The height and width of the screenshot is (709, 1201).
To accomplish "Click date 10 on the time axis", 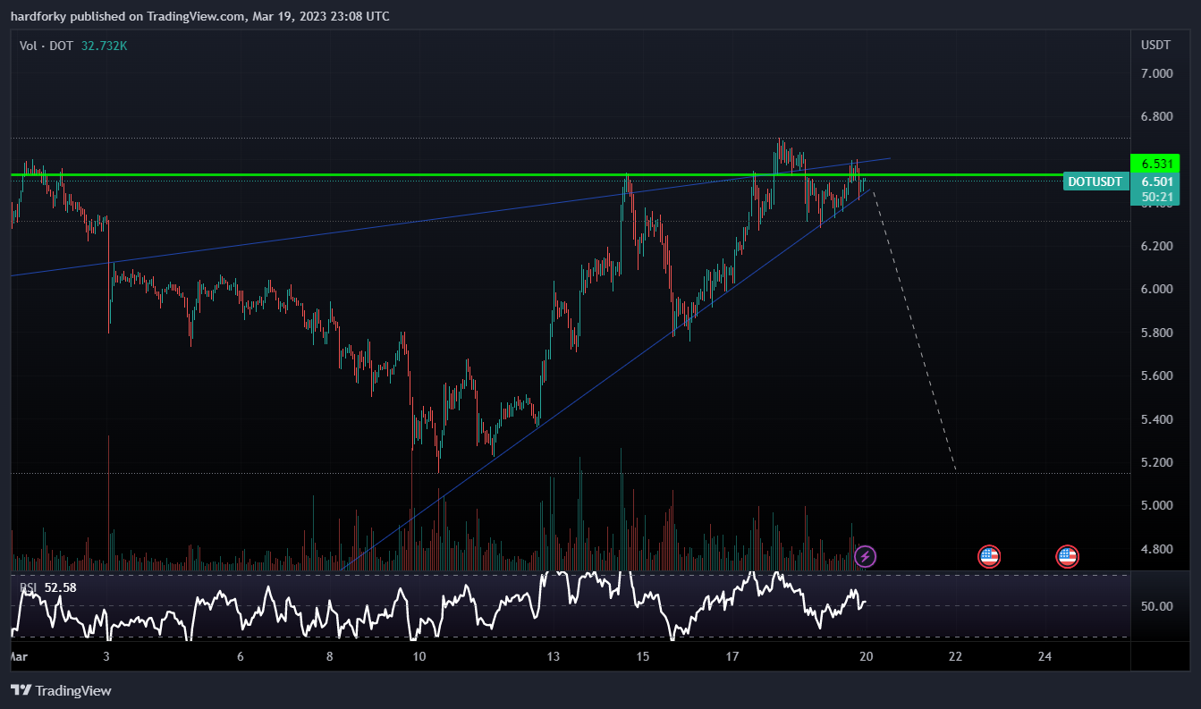I will coord(419,656).
